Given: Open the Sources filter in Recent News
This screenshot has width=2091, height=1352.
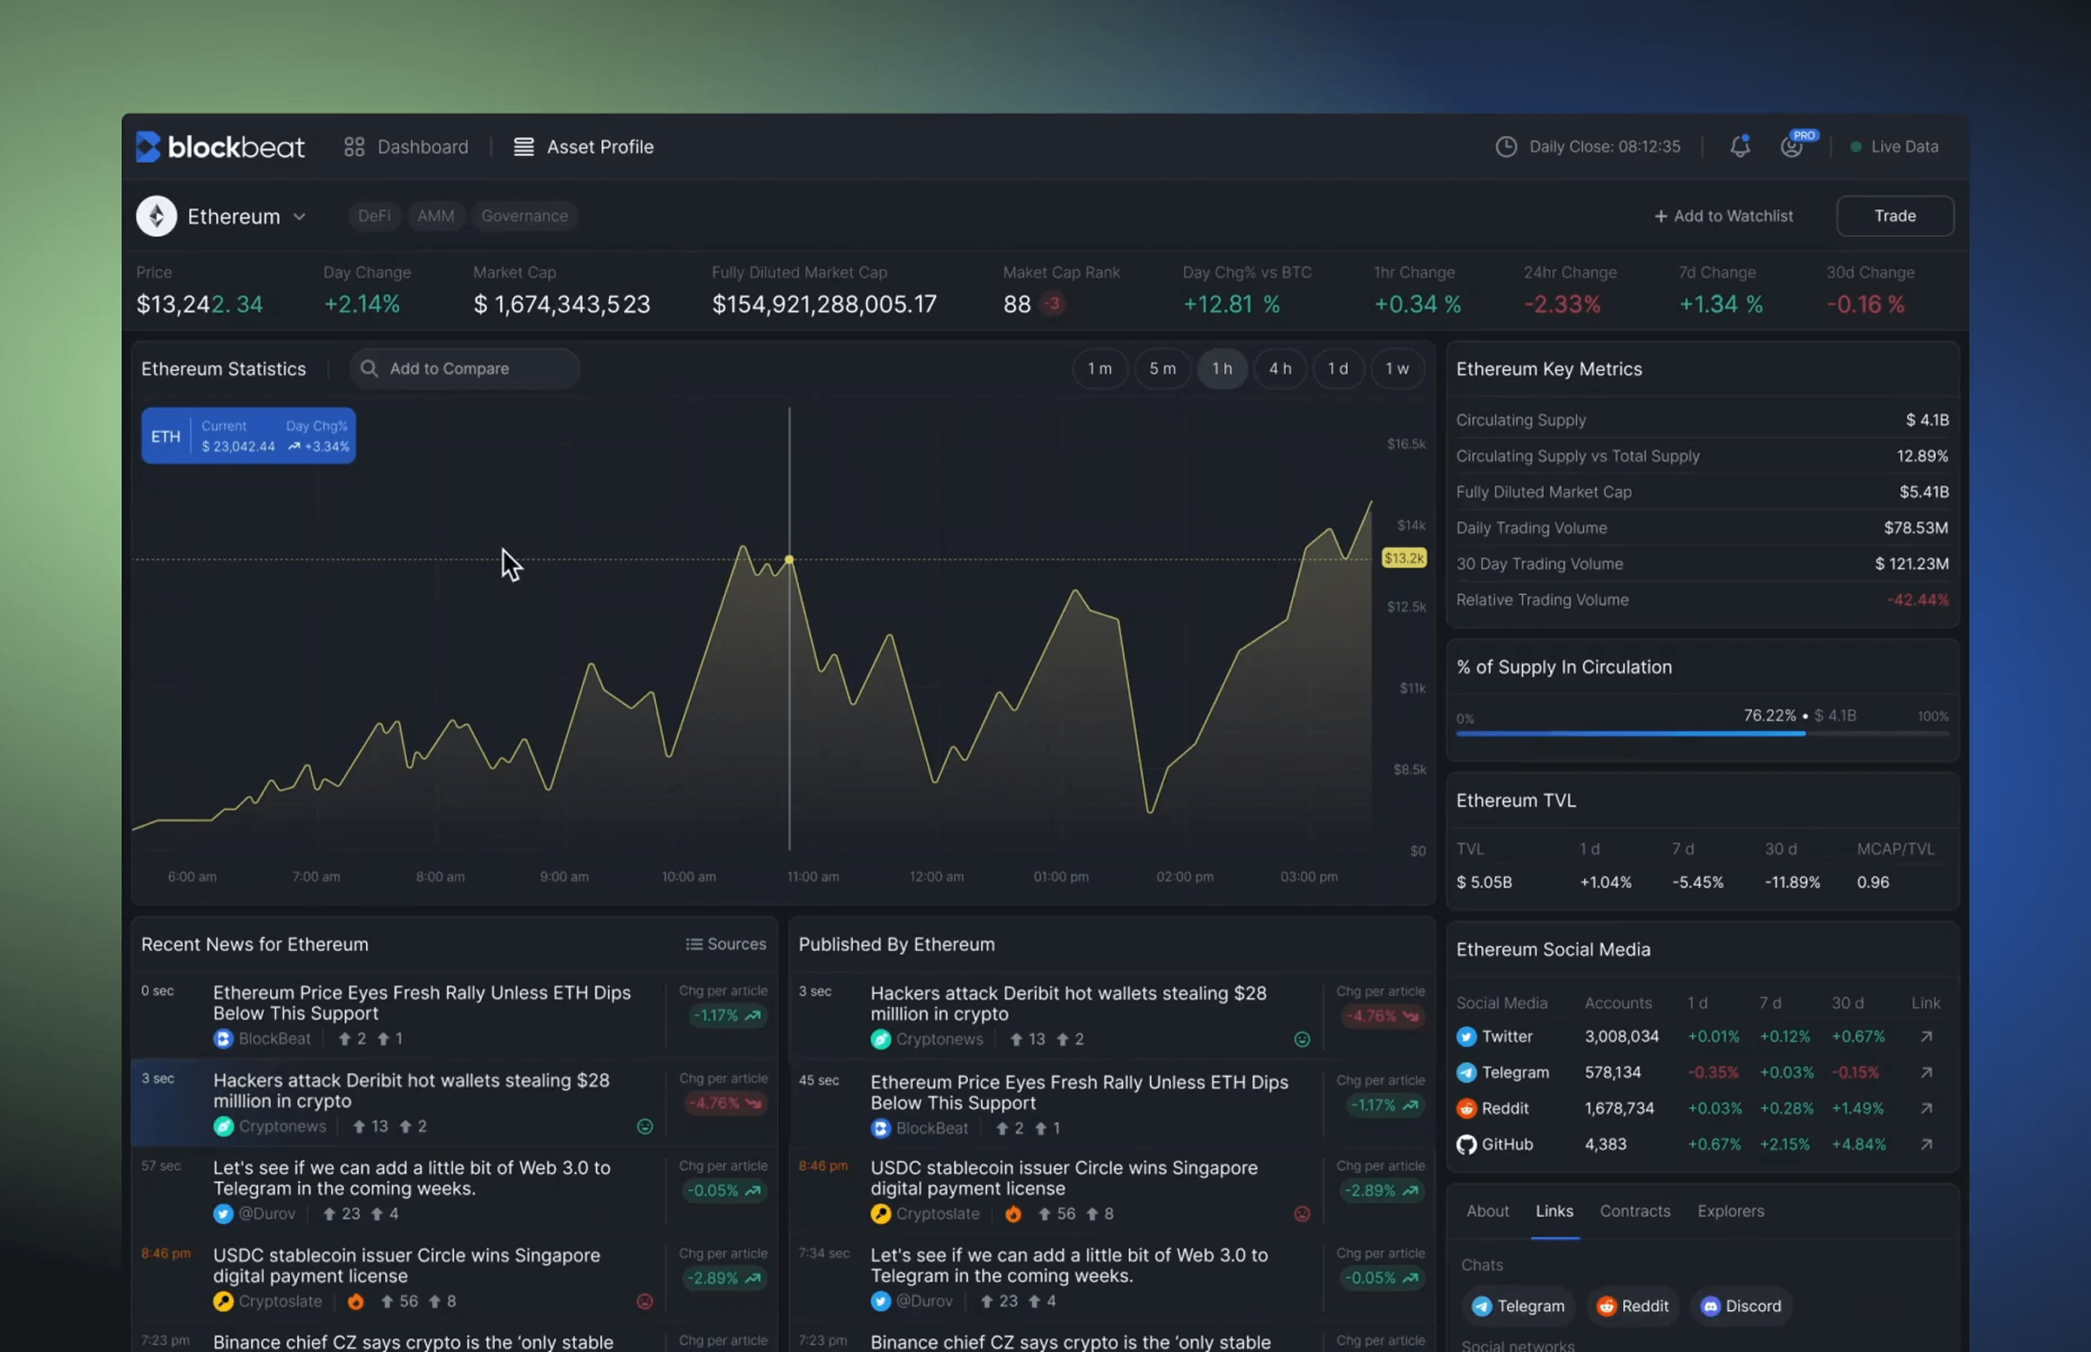Looking at the screenshot, I should (725, 943).
